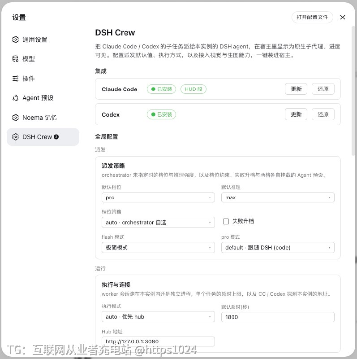The width and height of the screenshot is (357, 359).
Task: Open the pro 模式 dropdown
Action: point(278,248)
